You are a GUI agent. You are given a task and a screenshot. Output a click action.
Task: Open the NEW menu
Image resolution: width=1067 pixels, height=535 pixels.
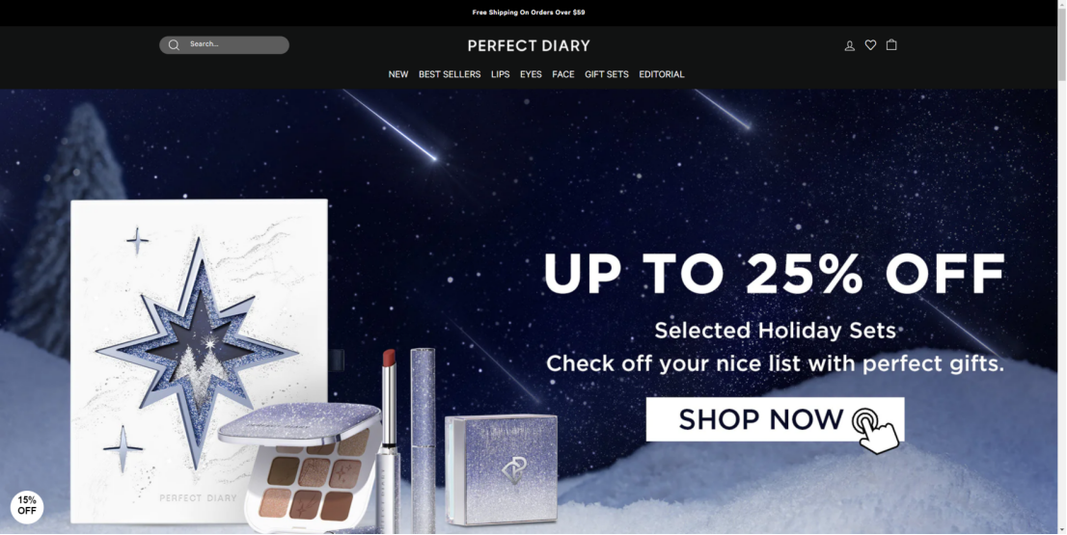[398, 74]
